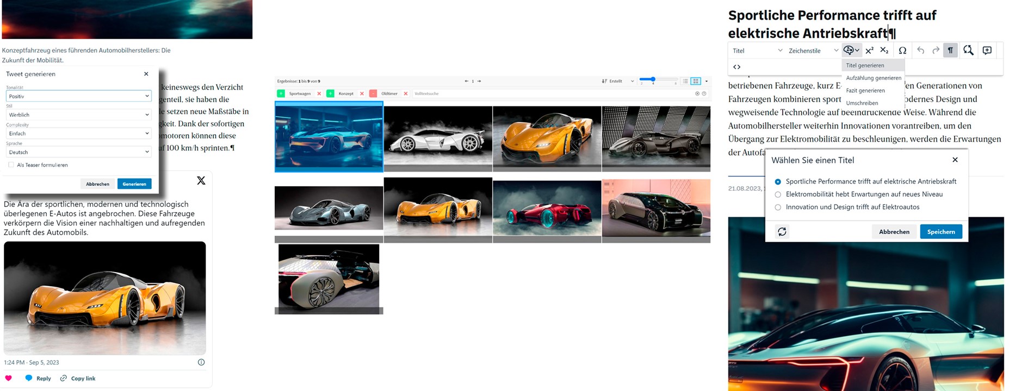Open the Zeichenstile dropdown
Image resolution: width=1028 pixels, height=391 pixels.
(813, 51)
